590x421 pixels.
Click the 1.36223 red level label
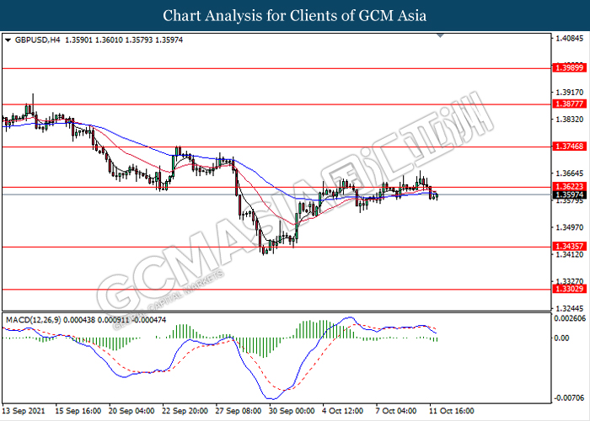coord(569,186)
